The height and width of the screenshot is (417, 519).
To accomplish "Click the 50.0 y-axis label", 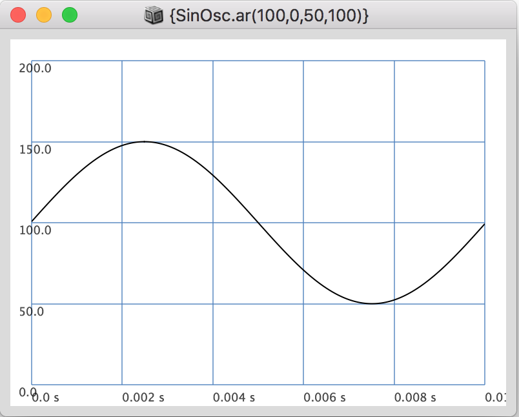I will (32, 311).
